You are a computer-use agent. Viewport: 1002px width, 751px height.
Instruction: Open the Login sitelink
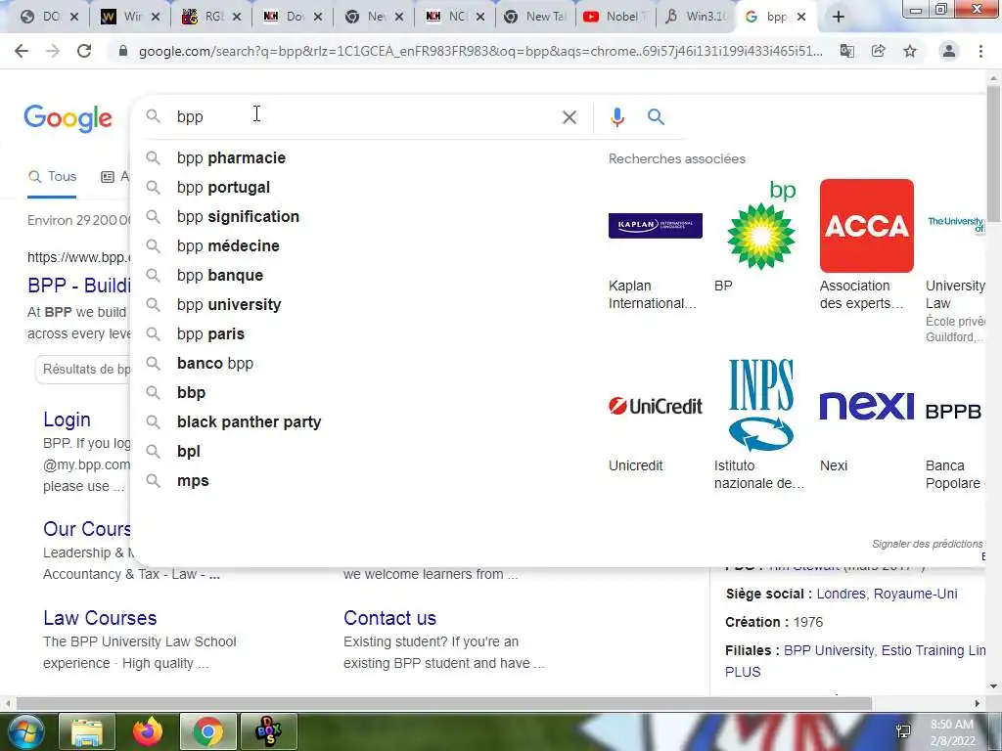pyautogui.click(x=68, y=420)
